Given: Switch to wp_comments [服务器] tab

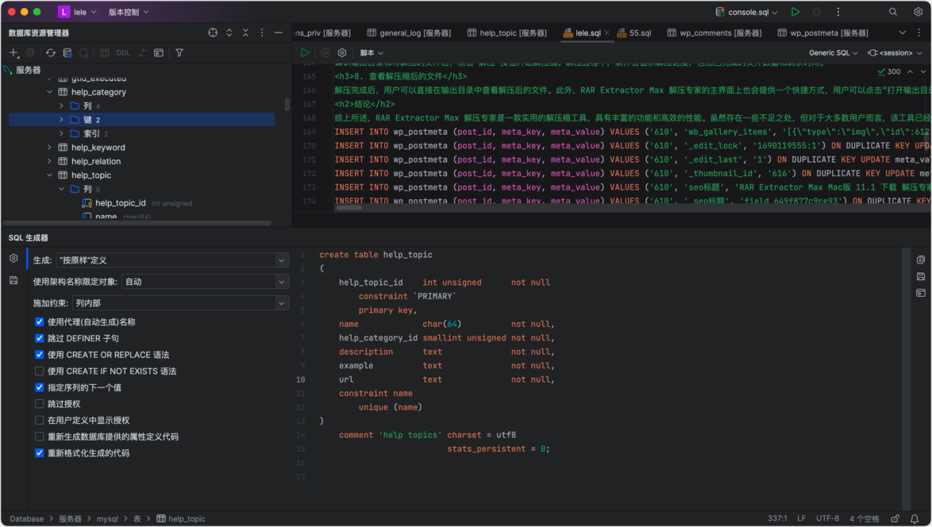Looking at the screenshot, I should (x=714, y=33).
